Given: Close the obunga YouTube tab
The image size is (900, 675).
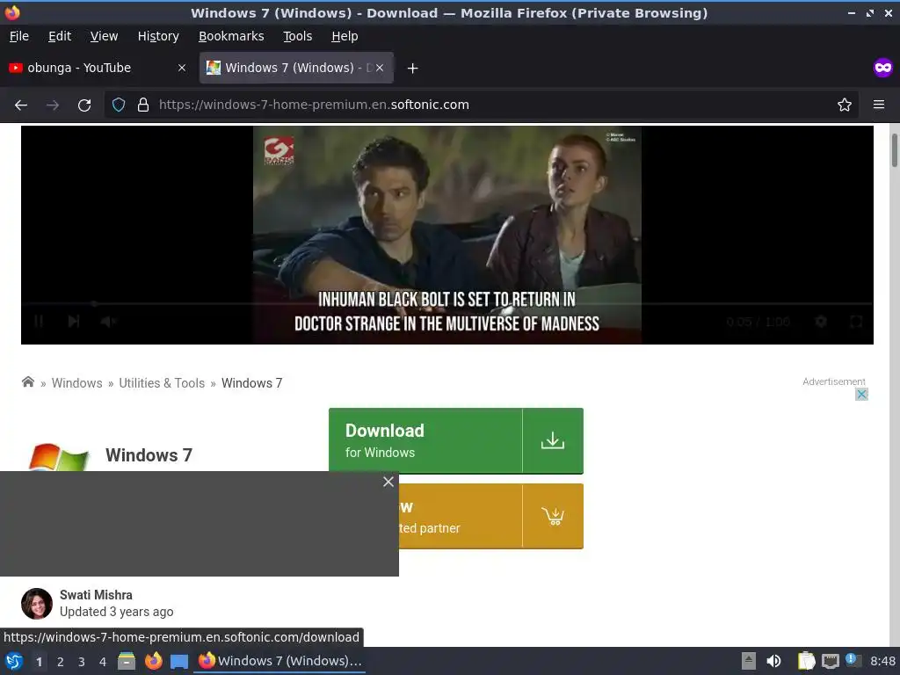Looking at the screenshot, I should coord(182,68).
